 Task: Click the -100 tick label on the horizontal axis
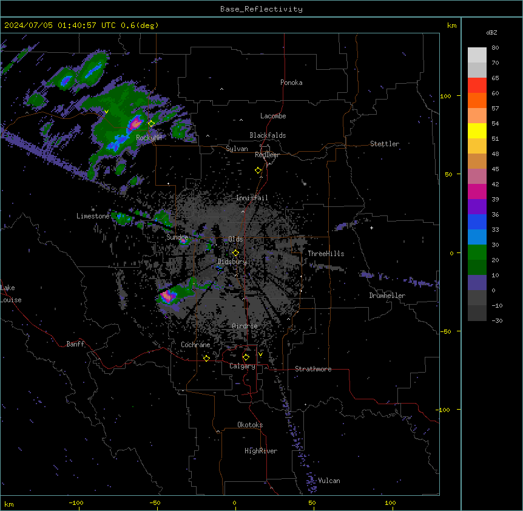76,503
